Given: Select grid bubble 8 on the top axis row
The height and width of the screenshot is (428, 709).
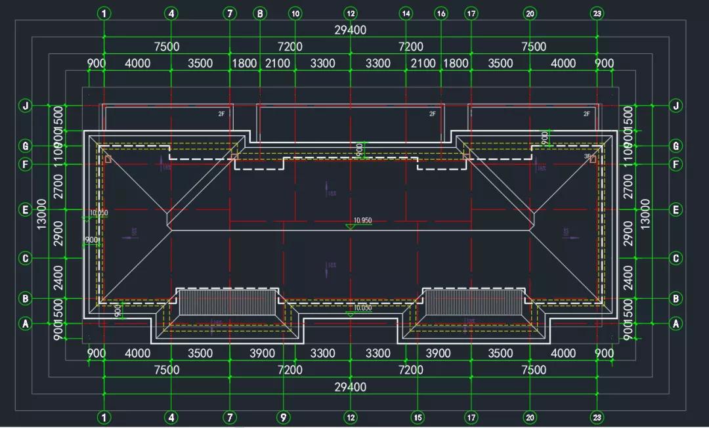Looking at the screenshot, I should [x=259, y=14].
